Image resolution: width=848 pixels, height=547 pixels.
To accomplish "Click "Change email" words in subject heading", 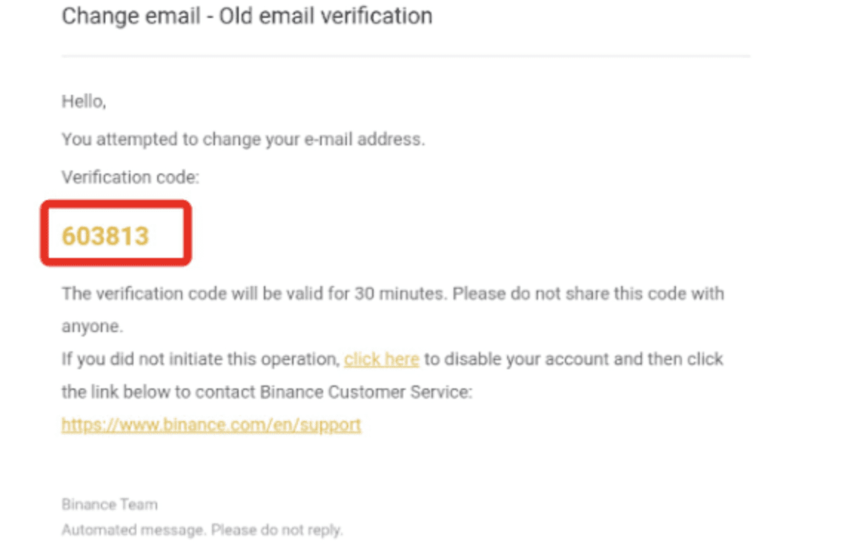I will coord(131,16).
